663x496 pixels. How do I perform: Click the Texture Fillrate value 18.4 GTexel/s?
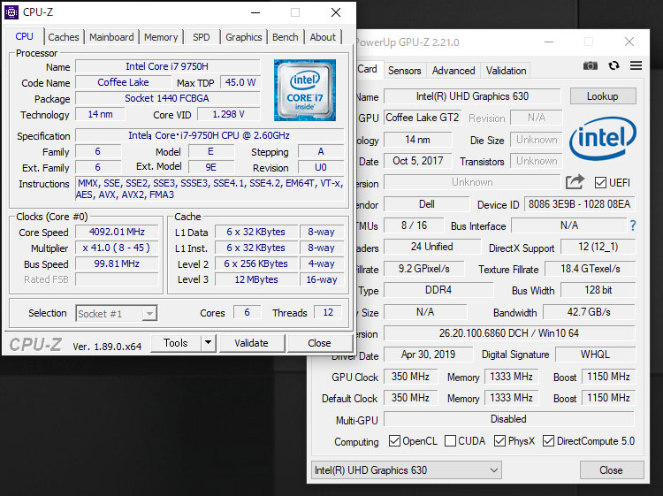(x=591, y=269)
